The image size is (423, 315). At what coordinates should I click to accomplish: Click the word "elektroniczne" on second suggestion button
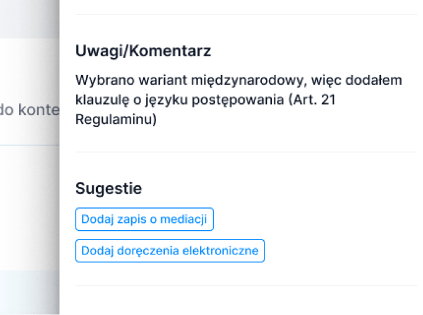point(220,251)
